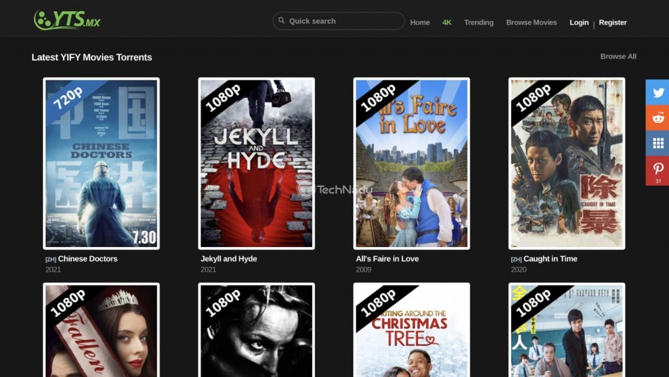Screen dimensions: 669x377
Task: Click the Caught in Time title link
Action: point(550,259)
